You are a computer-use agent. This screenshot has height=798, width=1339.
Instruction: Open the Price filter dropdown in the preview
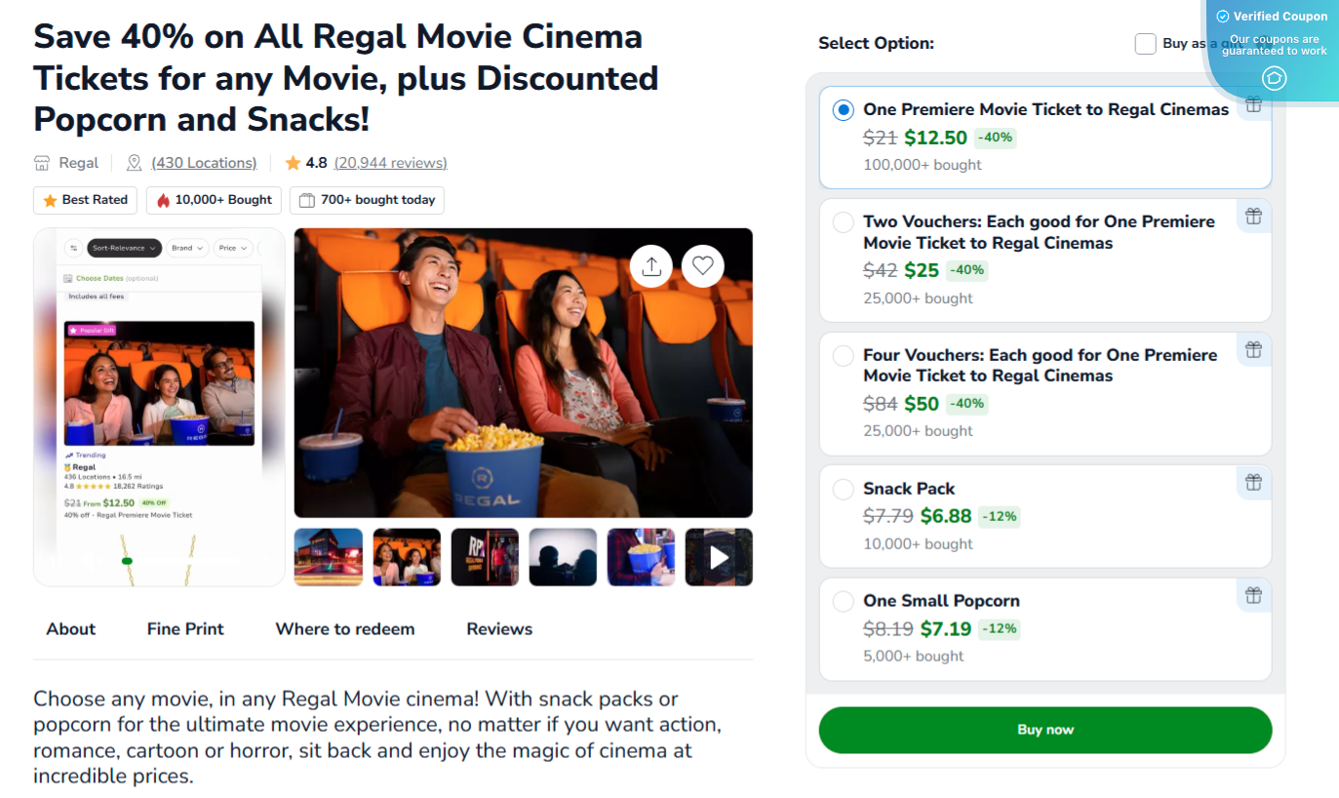233,248
